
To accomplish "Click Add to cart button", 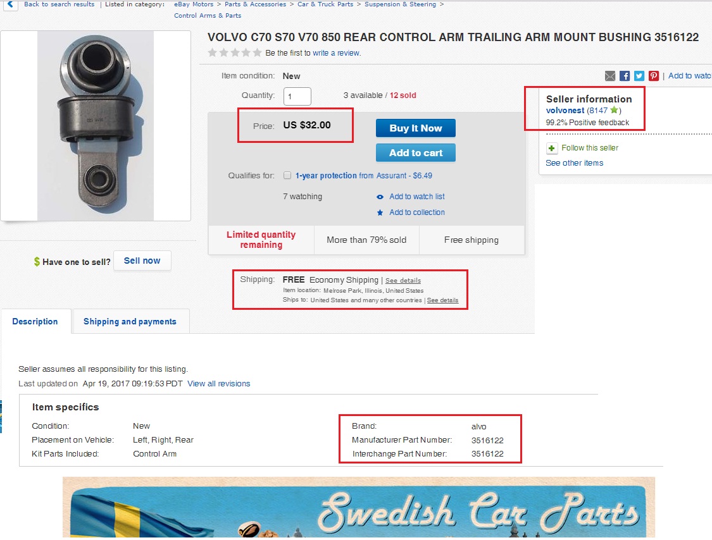I will click(415, 153).
